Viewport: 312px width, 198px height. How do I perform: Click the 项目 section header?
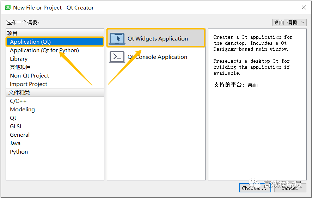(x=55, y=33)
